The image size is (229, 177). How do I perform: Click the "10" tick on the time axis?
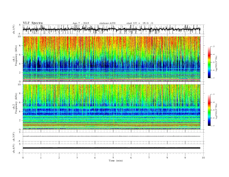coord(203,158)
